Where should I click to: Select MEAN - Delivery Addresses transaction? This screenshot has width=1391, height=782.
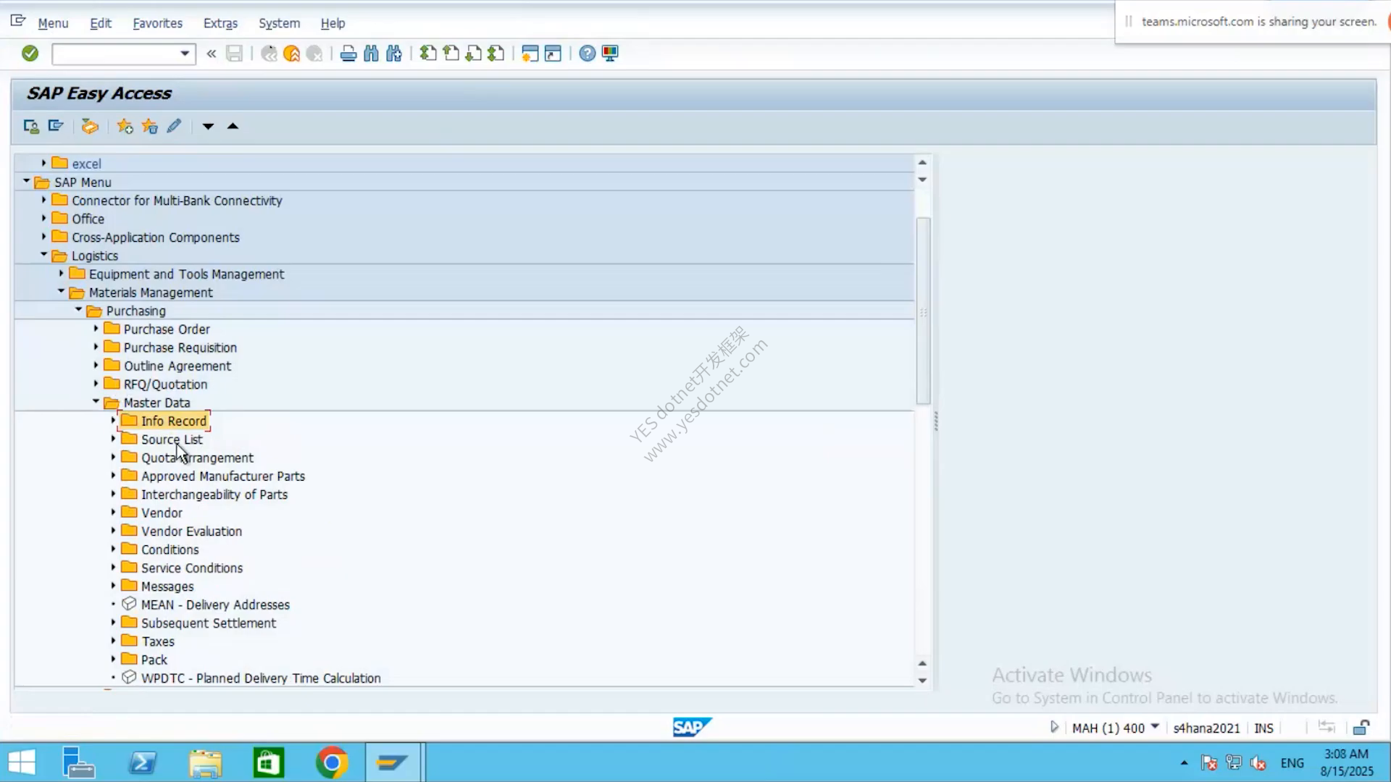point(215,605)
